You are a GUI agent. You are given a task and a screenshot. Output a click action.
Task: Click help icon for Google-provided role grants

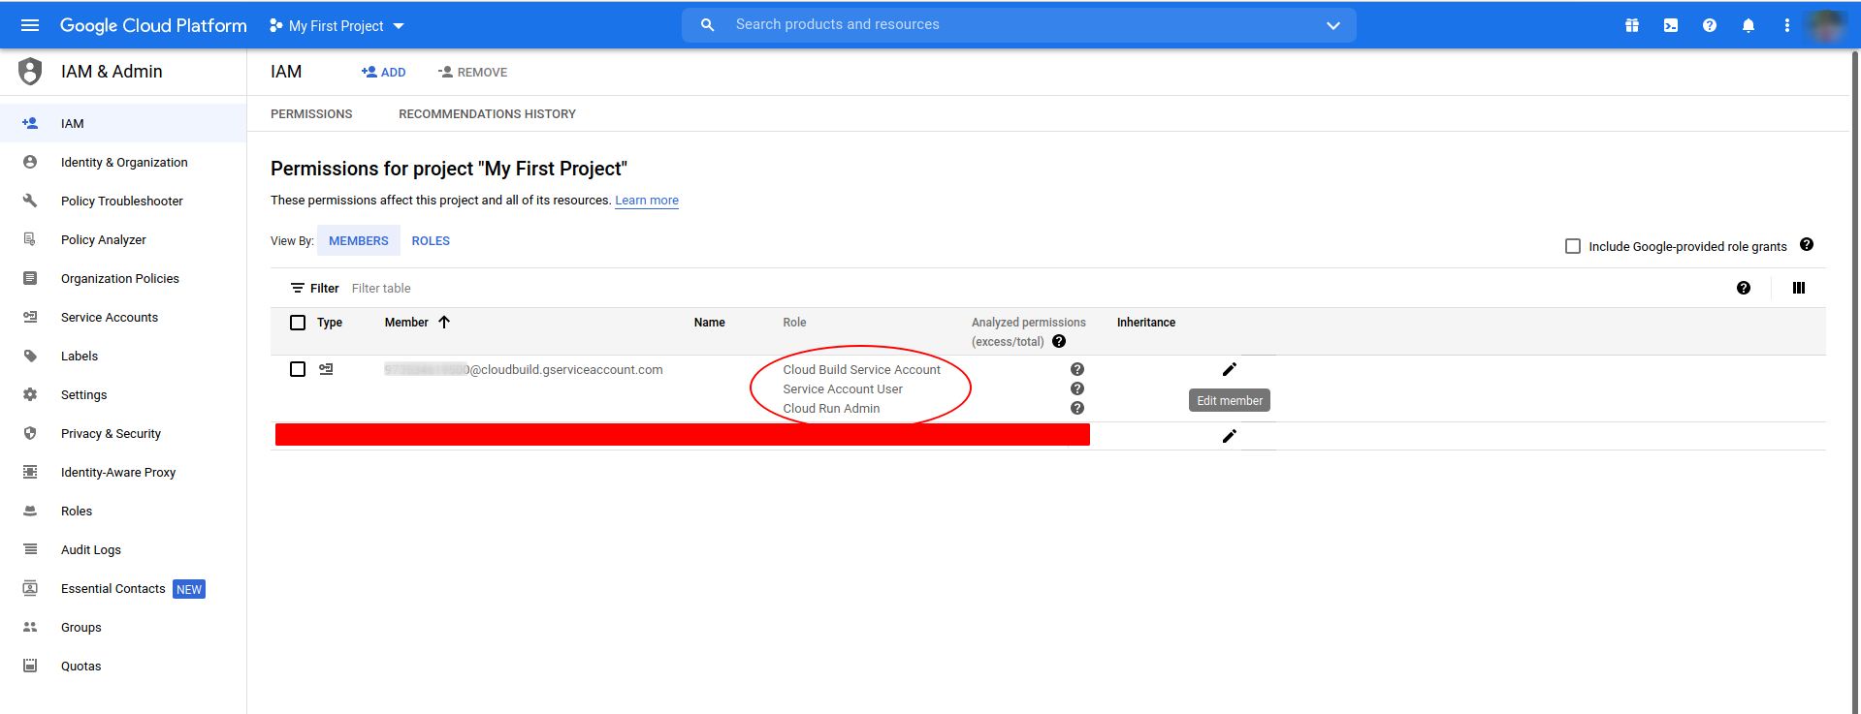1807,244
